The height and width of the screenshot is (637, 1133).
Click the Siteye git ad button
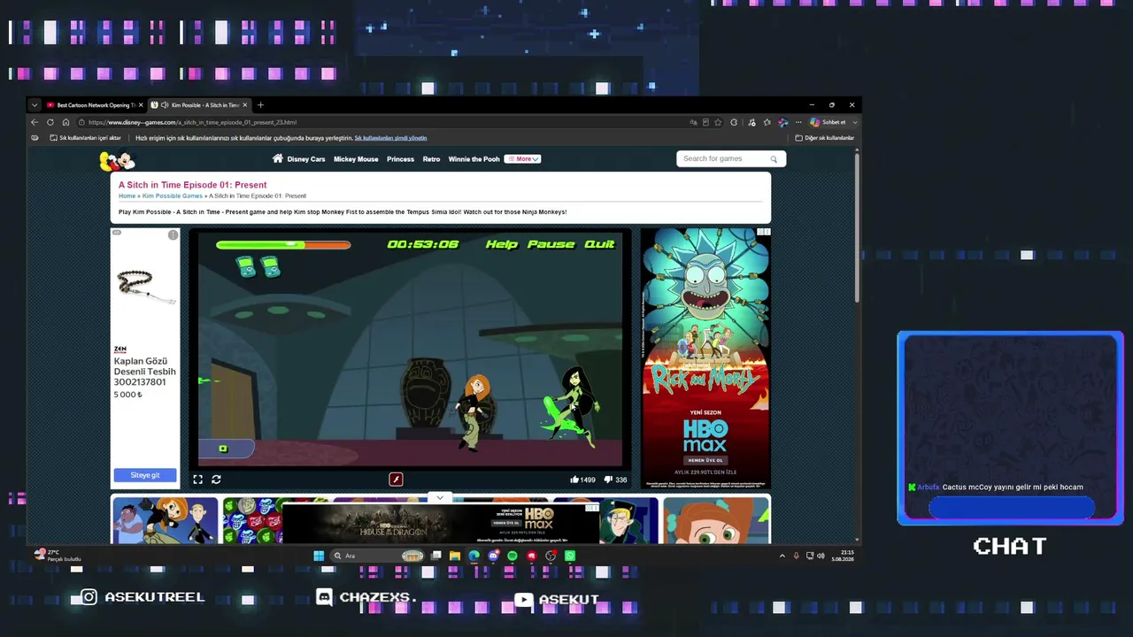[145, 475]
